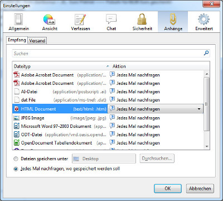The height and width of the screenshot is (201, 223).
Task: Close the Einstellungen dialog window
Action: [211, 4]
